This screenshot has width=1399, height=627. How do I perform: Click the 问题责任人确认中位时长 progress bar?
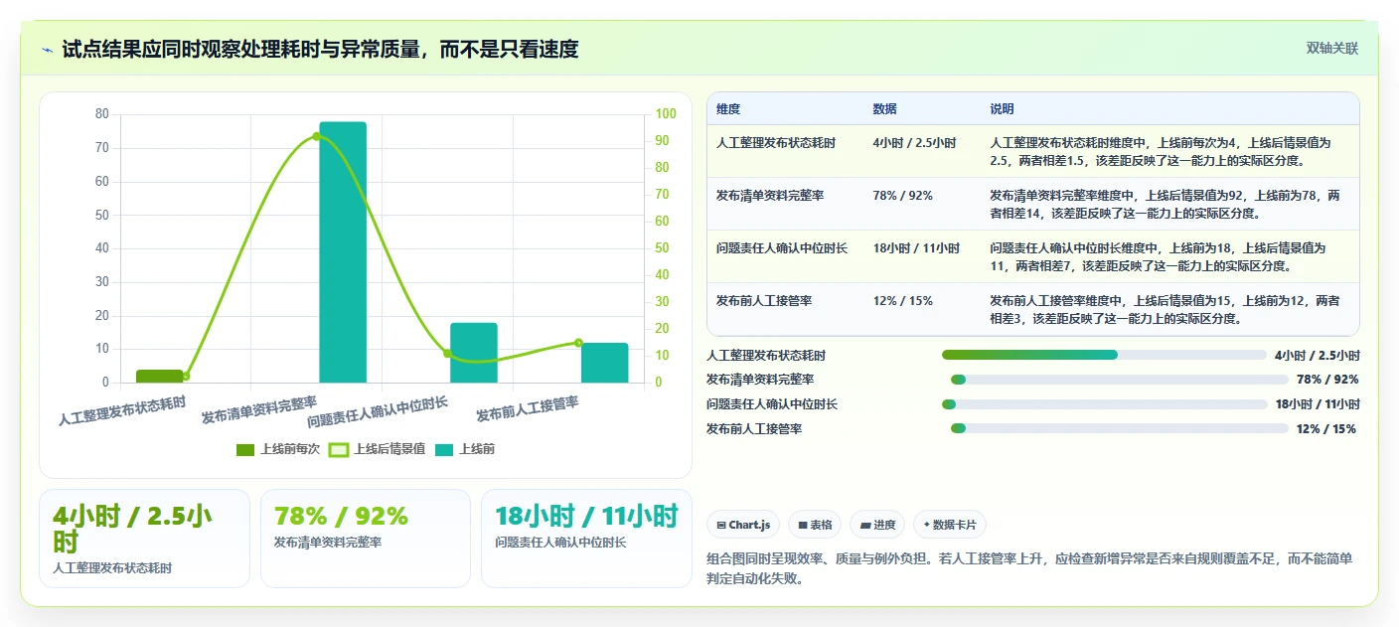(1104, 404)
